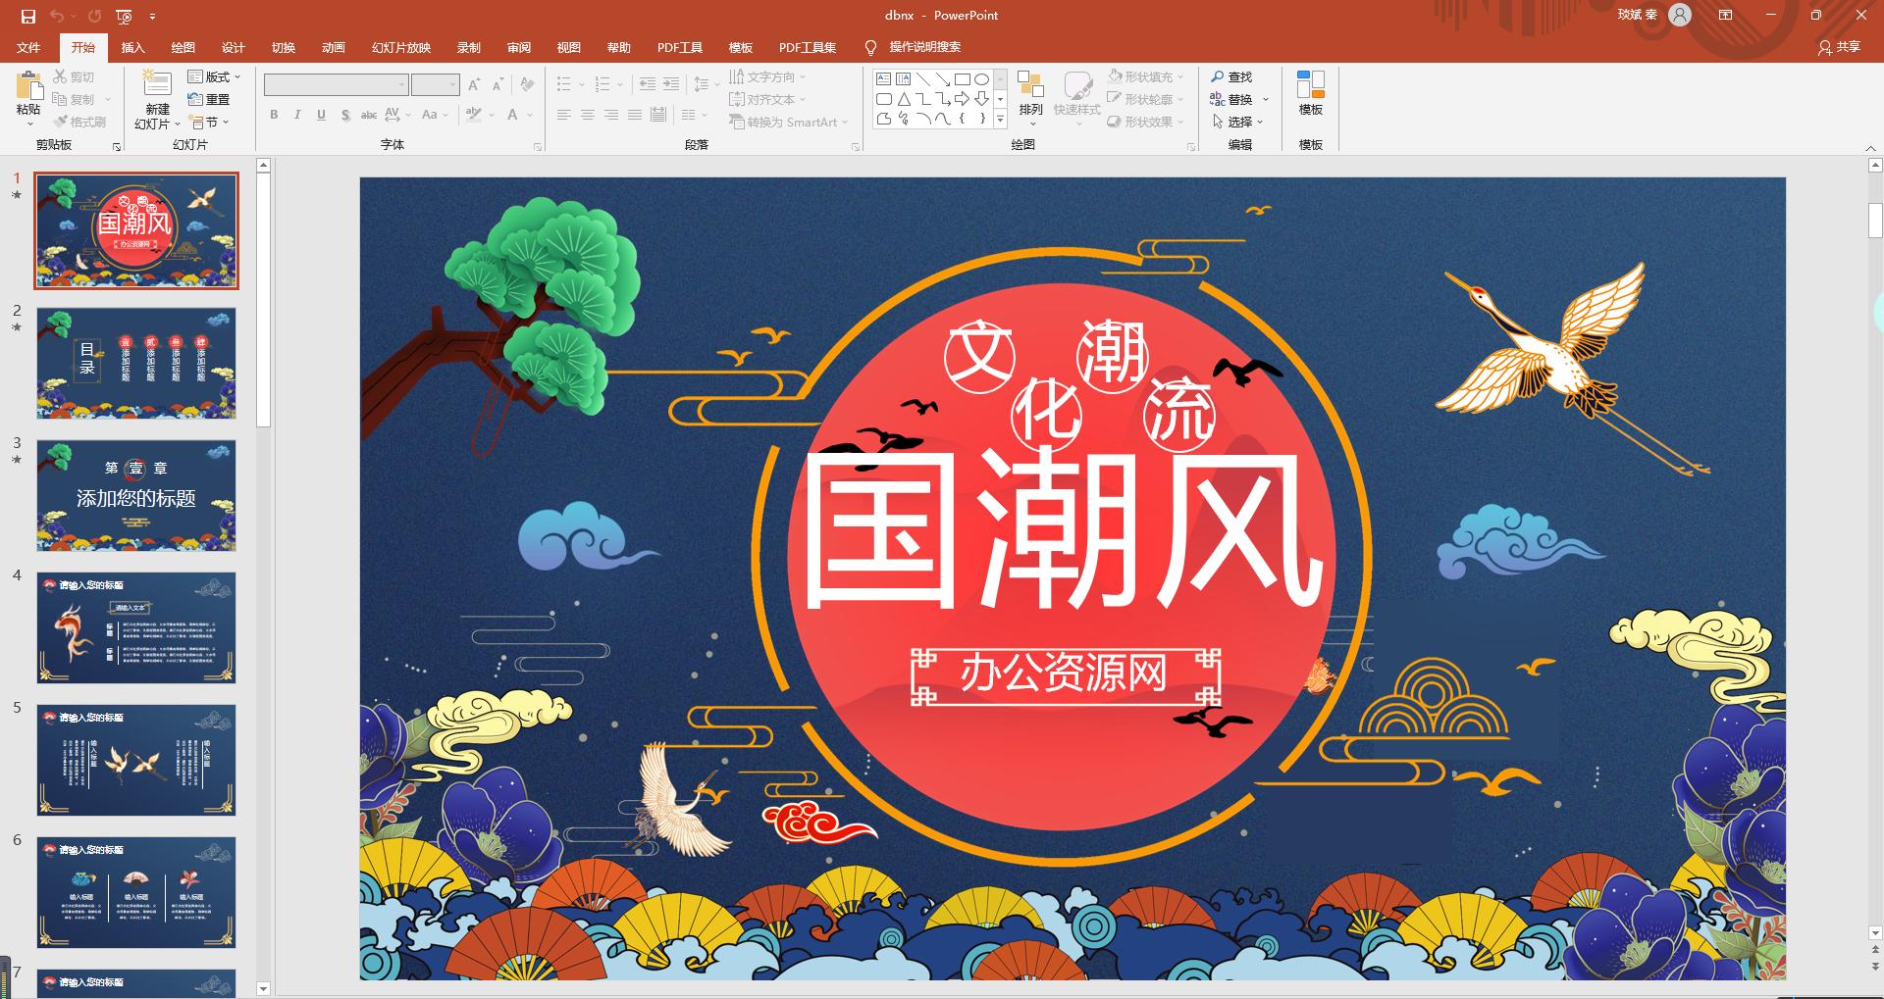Viewport: 1884px width, 999px height.
Task: Open the font name dropdown
Action: (401, 85)
